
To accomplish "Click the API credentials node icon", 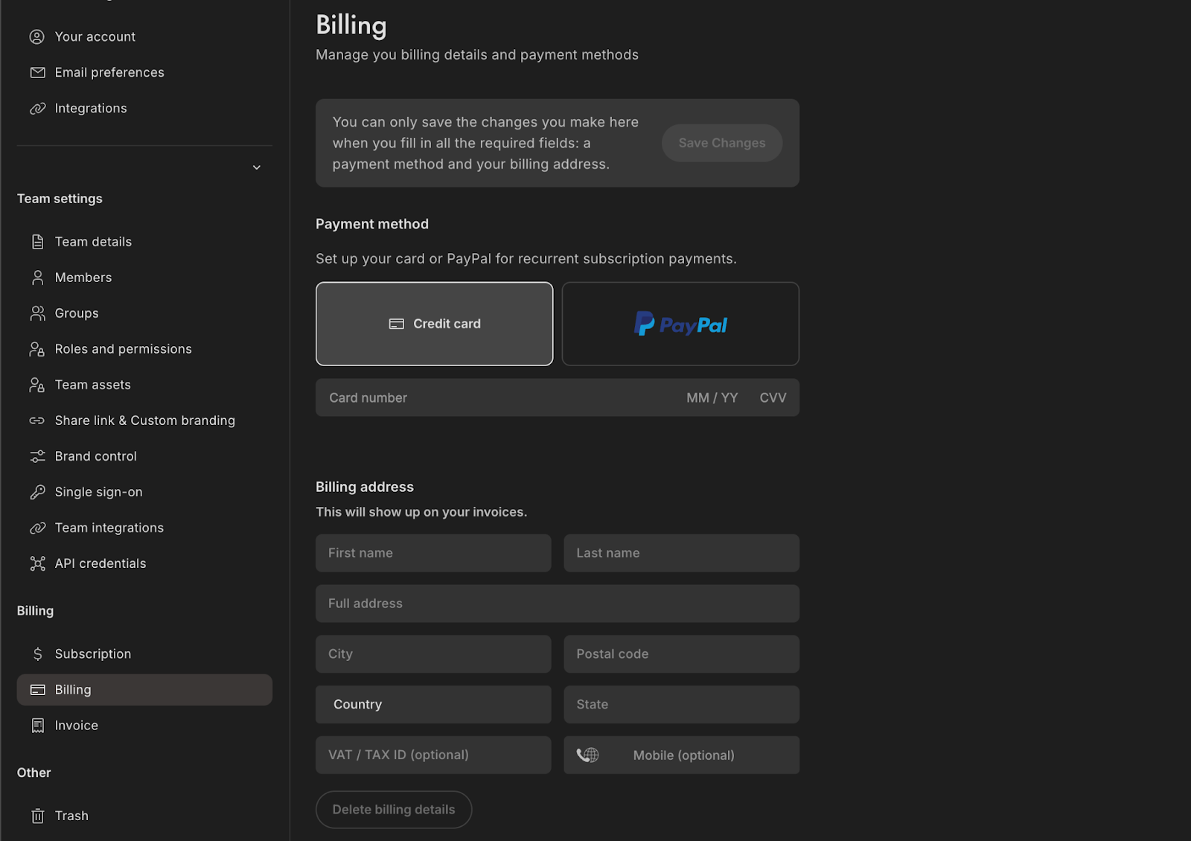I will pos(37,563).
